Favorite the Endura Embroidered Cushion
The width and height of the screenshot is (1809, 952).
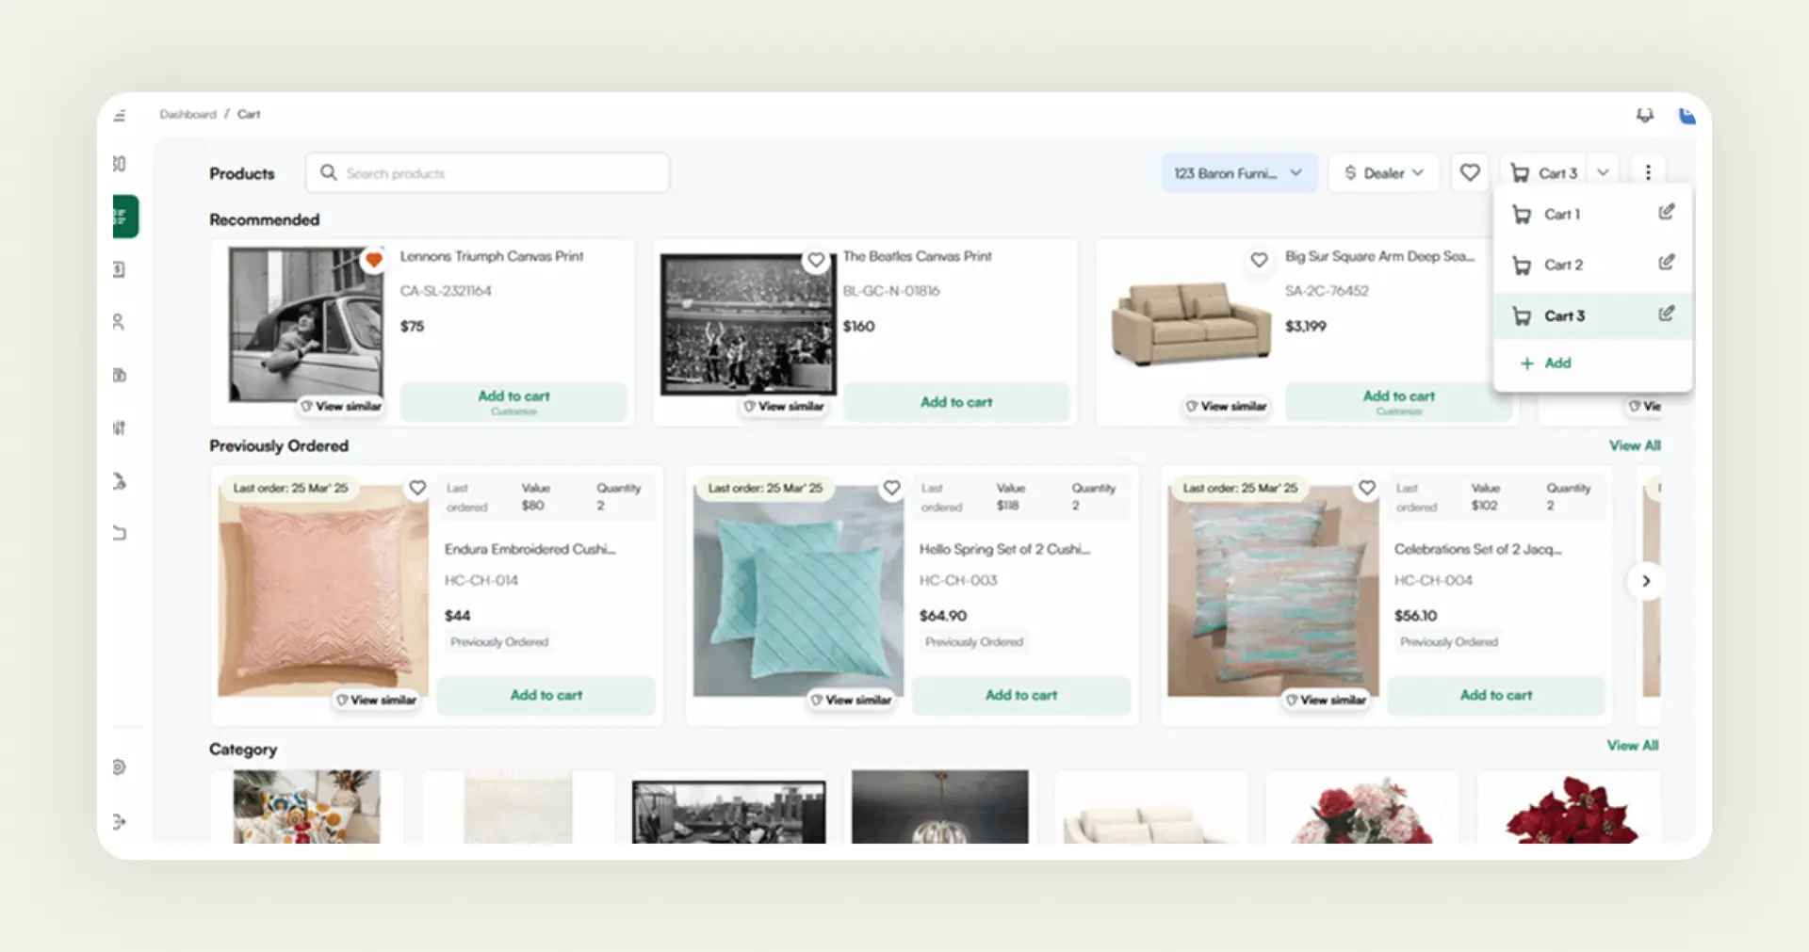coord(418,488)
